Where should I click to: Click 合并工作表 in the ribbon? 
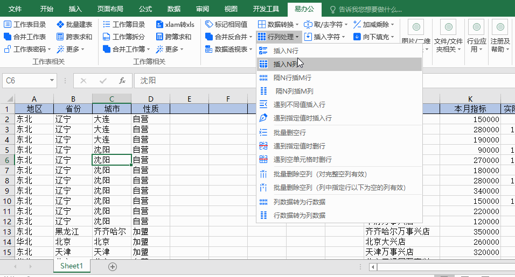25,37
